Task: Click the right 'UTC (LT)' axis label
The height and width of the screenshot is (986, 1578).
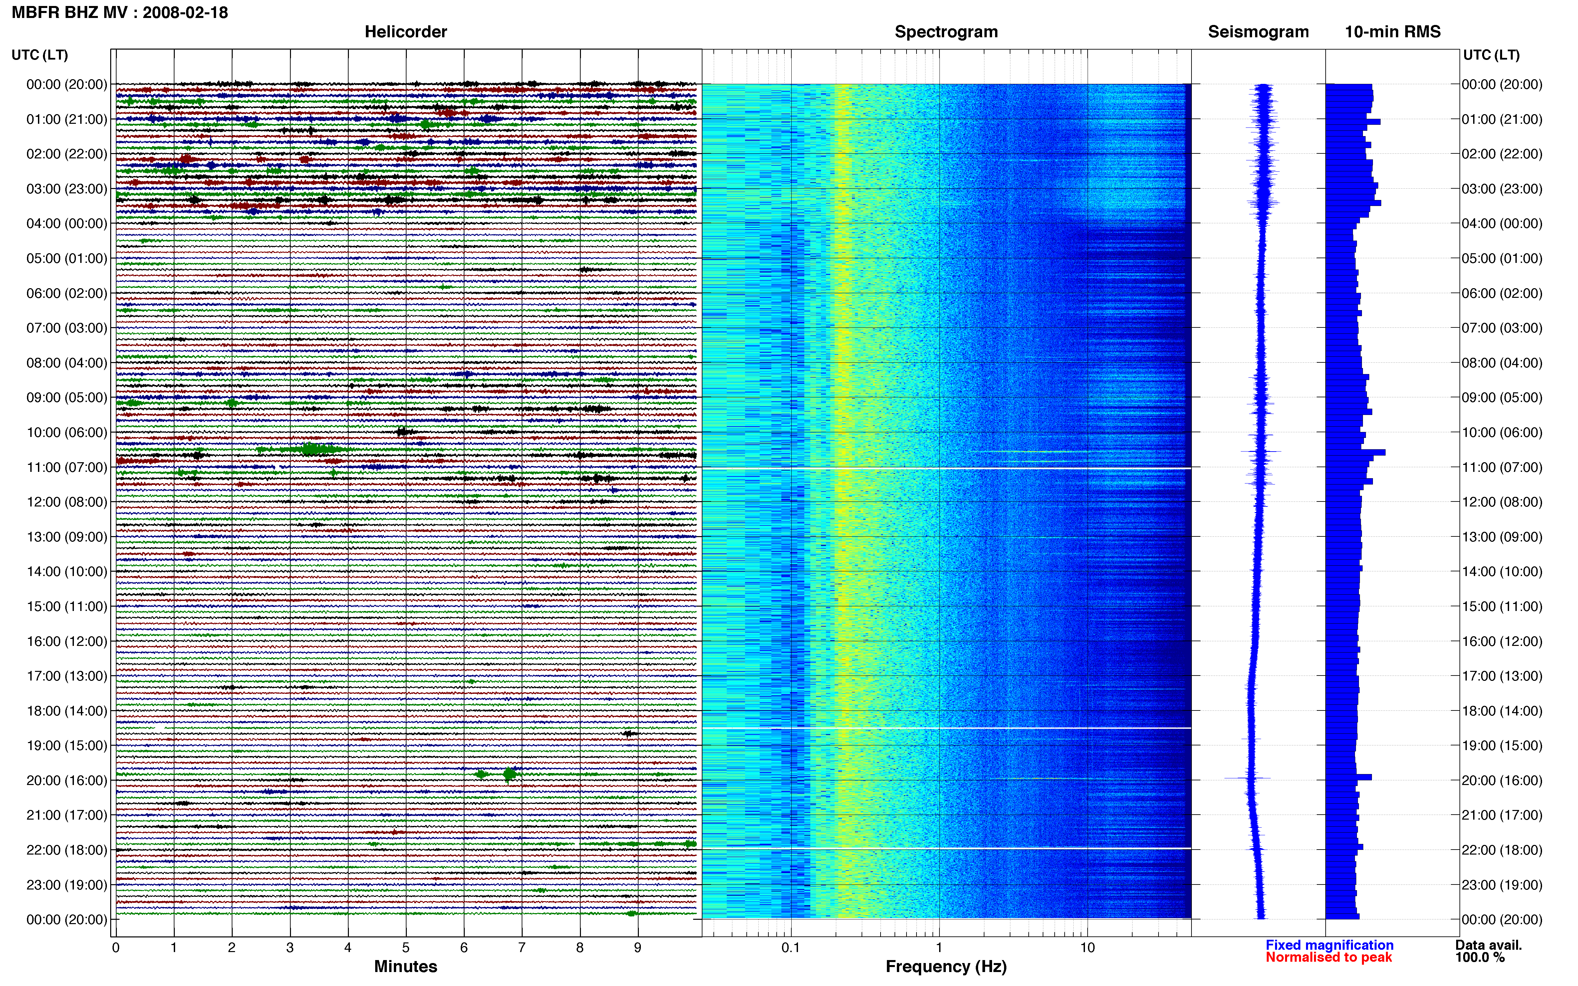Action: [1491, 55]
